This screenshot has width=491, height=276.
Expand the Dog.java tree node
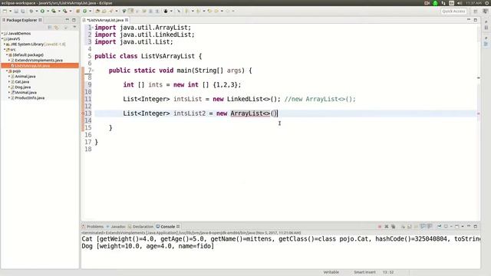click(x=9, y=87)
